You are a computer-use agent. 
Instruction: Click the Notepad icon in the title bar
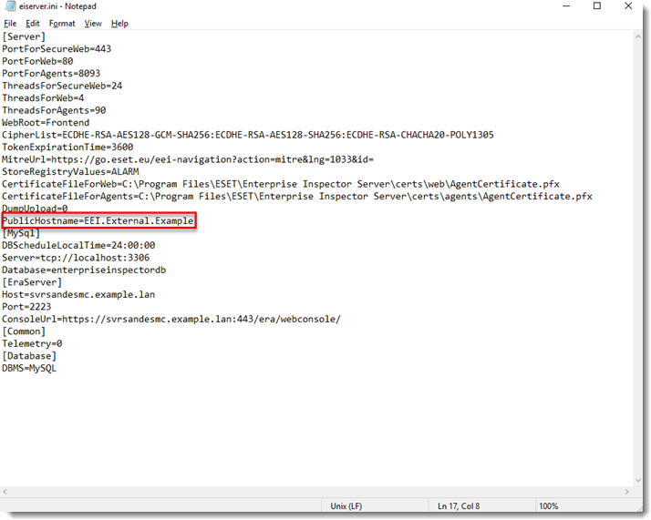pyautogui.click(x=10, y=6)
